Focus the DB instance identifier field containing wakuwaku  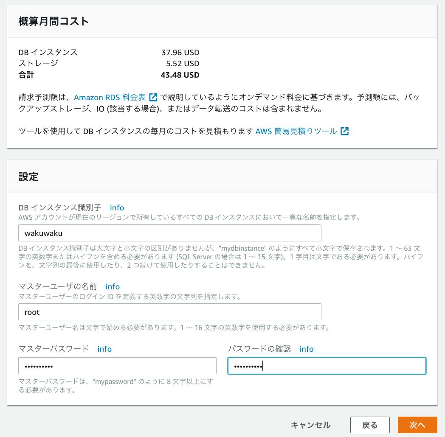[170, 233]
